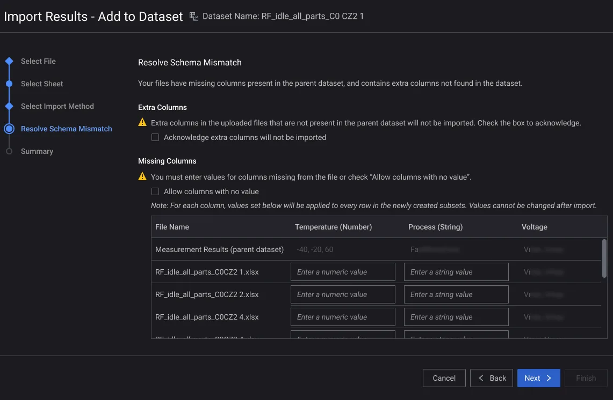Click the Resolve Schema Mismatch step marker
The image size is (613, 400).
pos(9,129)
